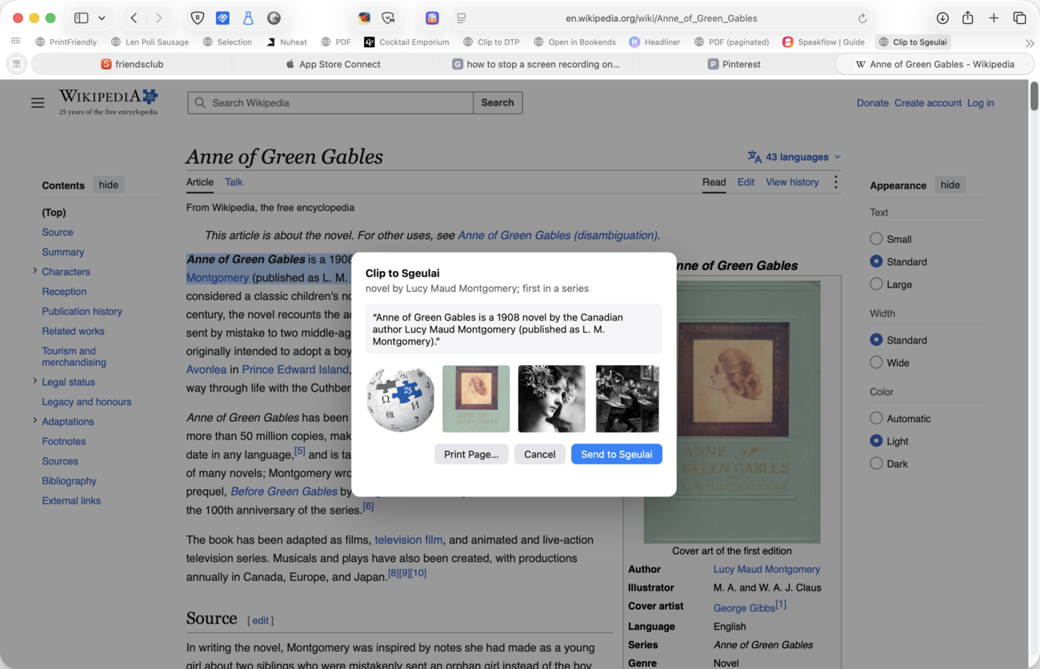The width and height of the screenshot is (1040, 669).
Task: Select the Large text size option
Action: click(x=876, y=284)
